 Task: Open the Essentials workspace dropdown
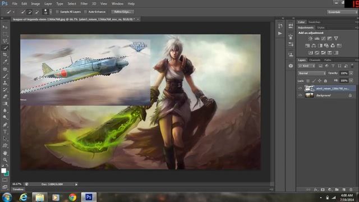point(342,12)
